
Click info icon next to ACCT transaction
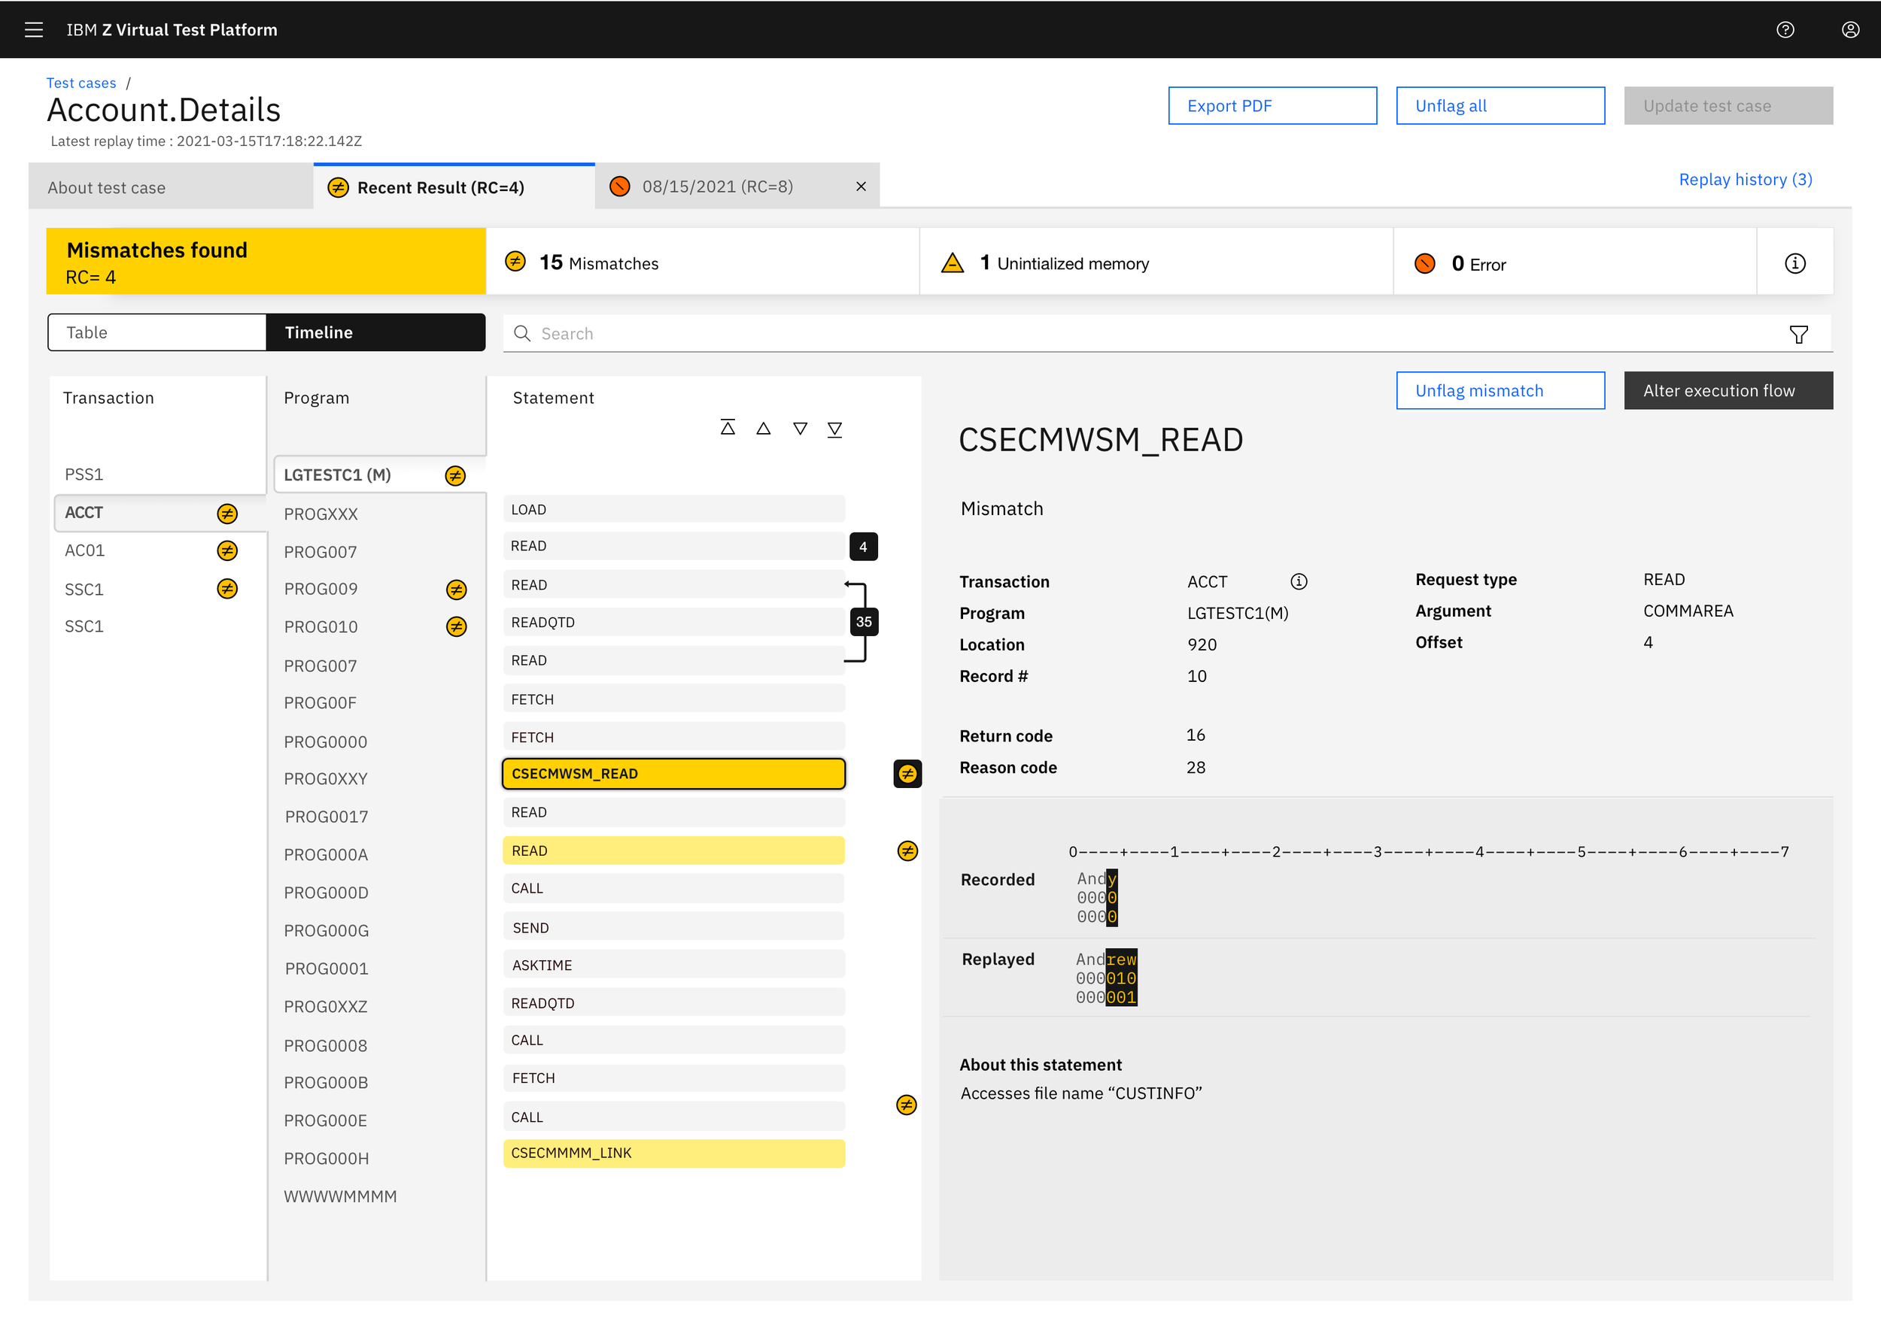[x=1299, y=581]
